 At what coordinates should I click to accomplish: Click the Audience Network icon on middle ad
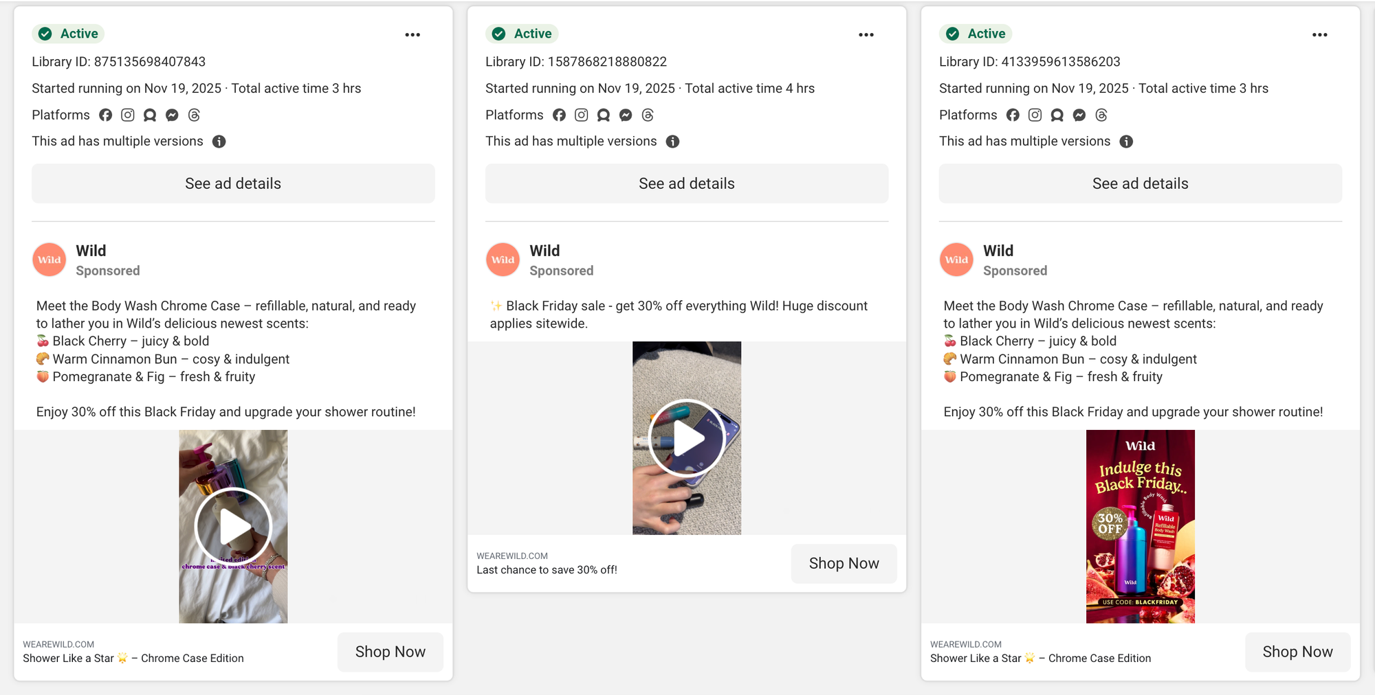point(604,115)
